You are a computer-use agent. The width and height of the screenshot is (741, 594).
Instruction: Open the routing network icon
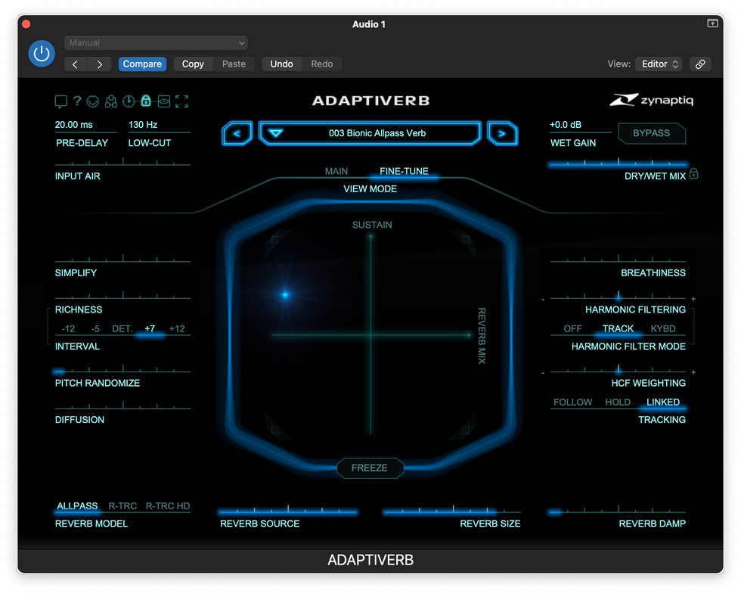(111, 101)
